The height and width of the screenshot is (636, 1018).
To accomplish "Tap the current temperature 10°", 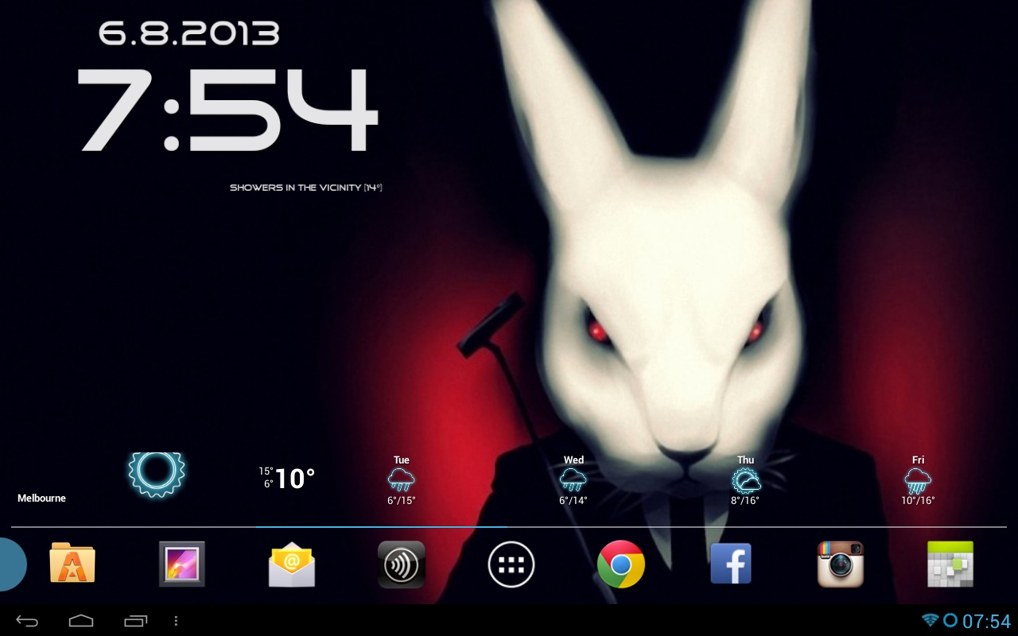I will pyautogui.click(x=295, y=479).
